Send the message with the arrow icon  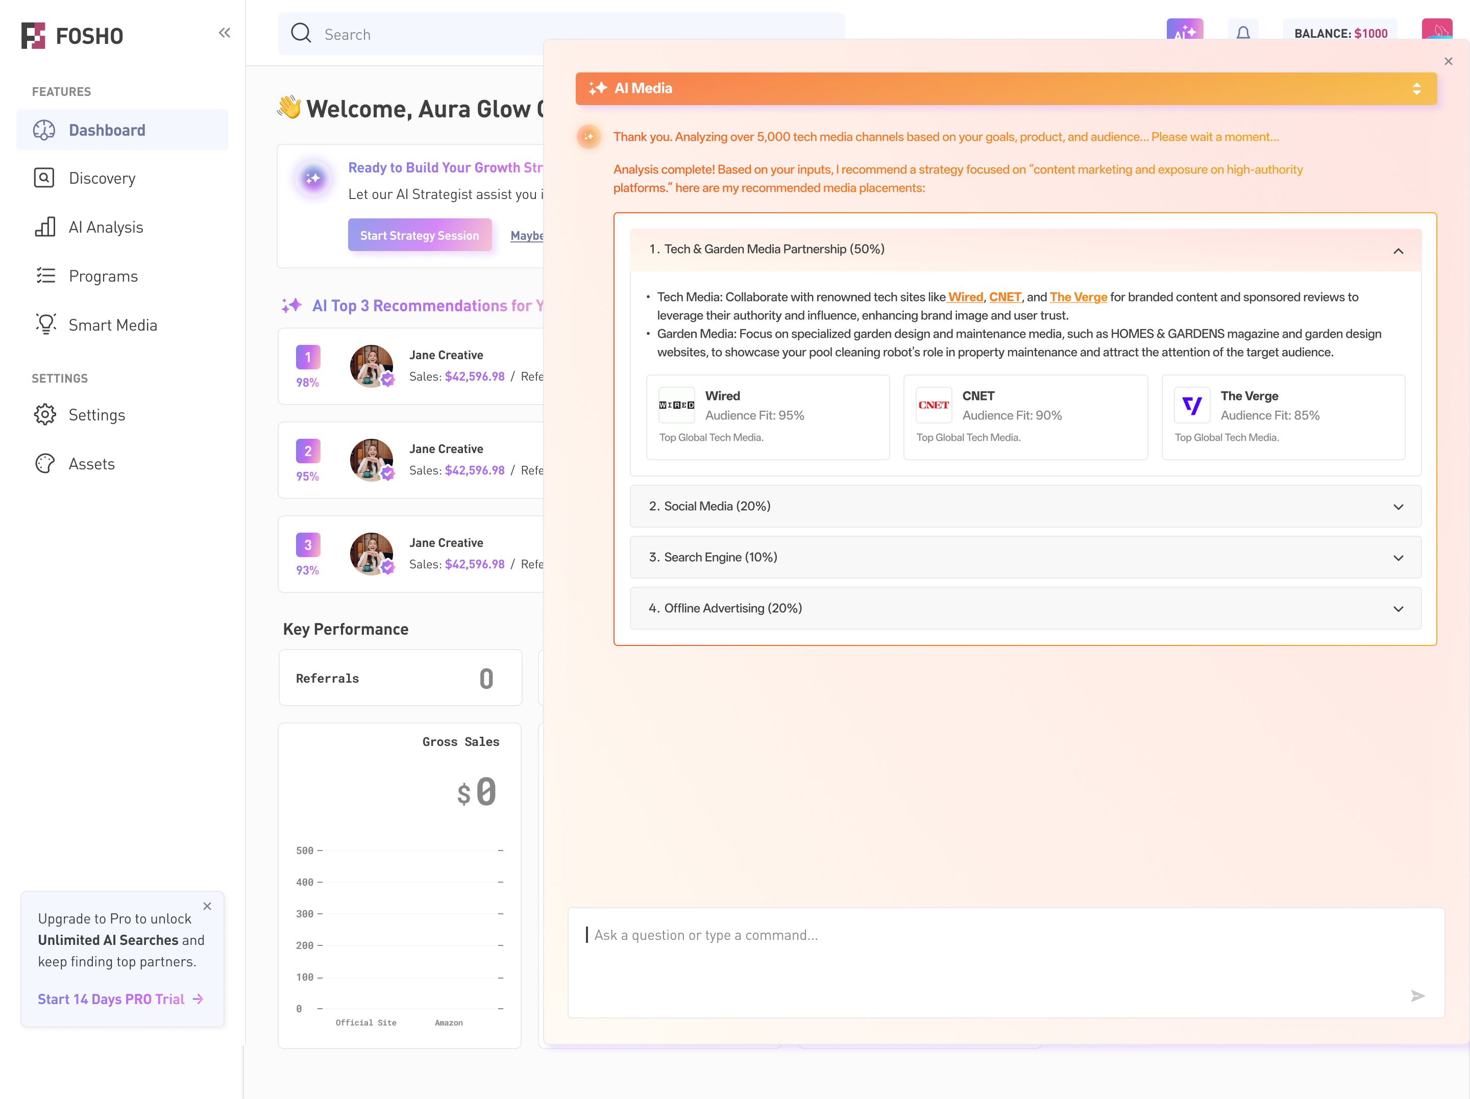pos(1417,995)
